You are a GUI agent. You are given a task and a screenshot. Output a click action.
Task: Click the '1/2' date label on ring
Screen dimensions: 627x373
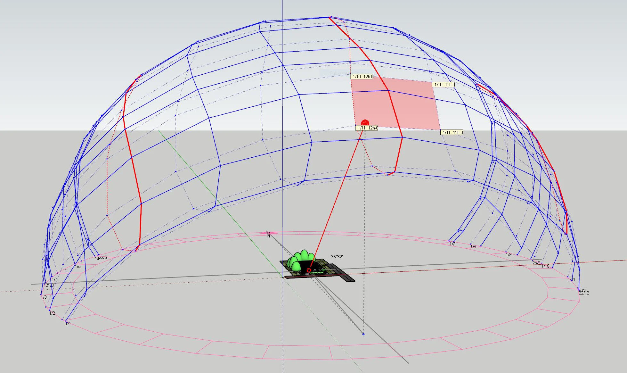tap(52, 313)
